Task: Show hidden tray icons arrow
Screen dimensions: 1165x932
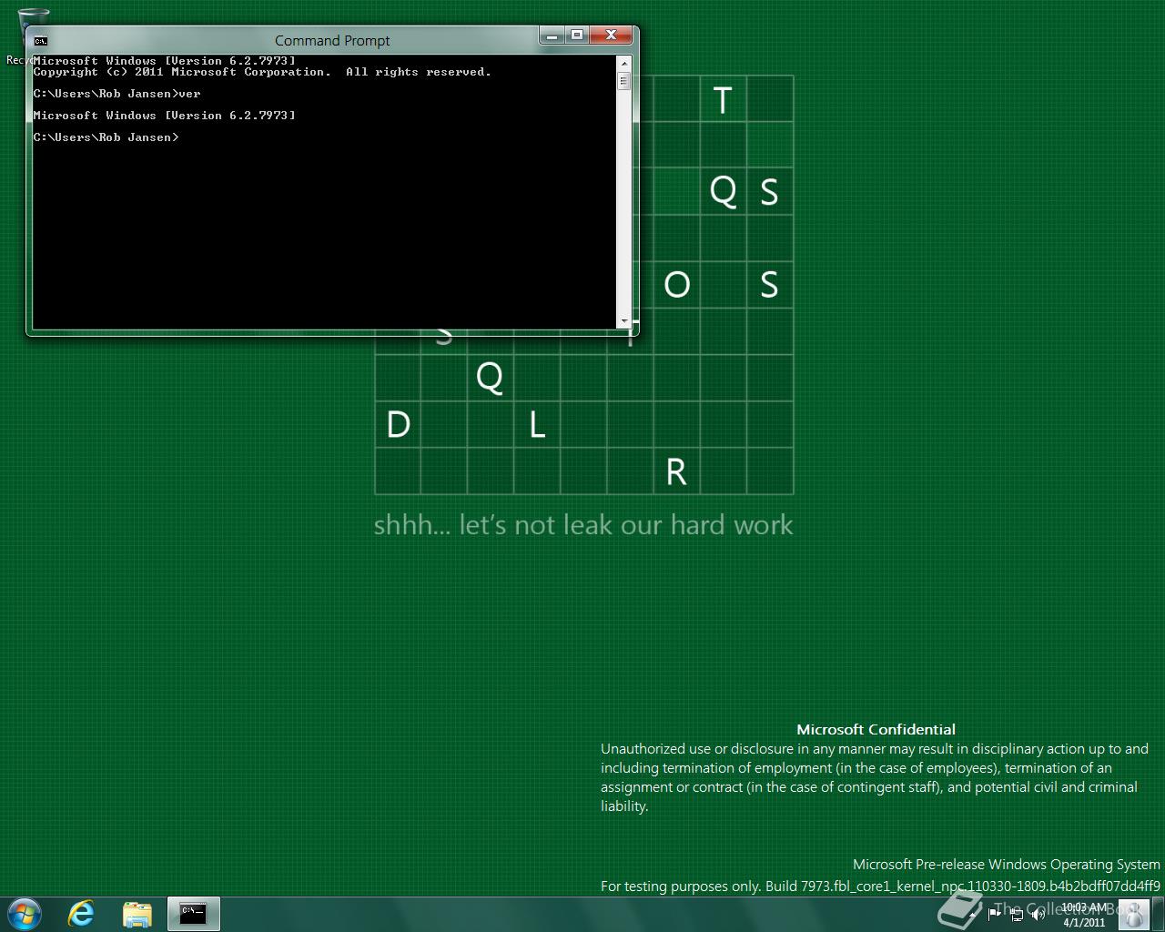Action: coord(974,914)
